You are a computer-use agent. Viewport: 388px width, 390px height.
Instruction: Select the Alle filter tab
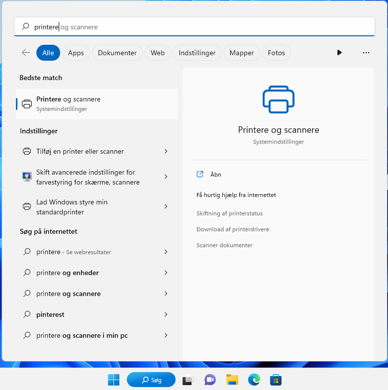(48, 53)
